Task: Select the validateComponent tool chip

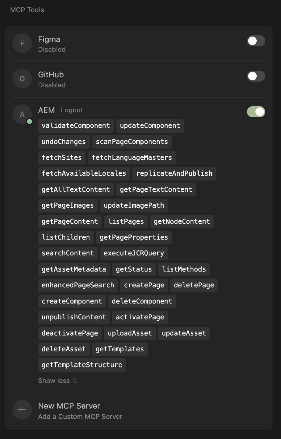Action: click(76, 126)
